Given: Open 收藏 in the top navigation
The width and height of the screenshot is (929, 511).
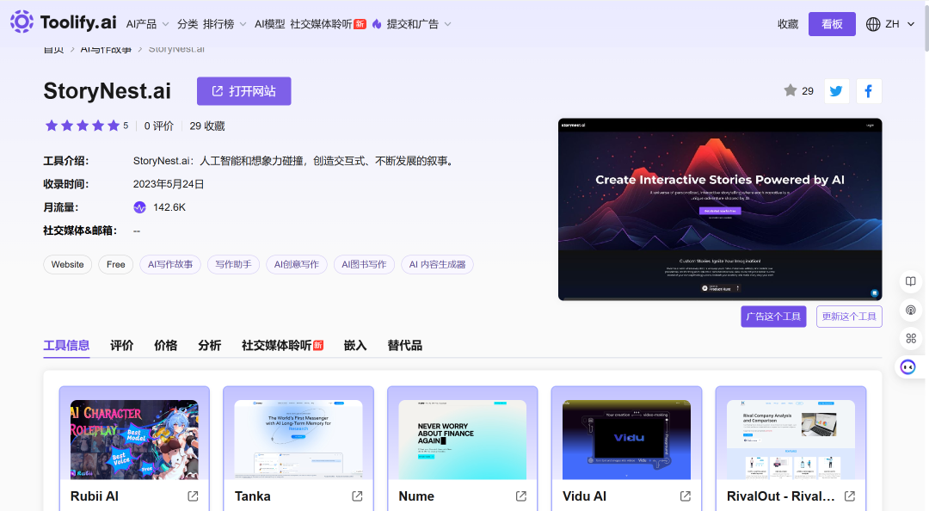Looking at the screenshot, I should (x=788, y=24).
